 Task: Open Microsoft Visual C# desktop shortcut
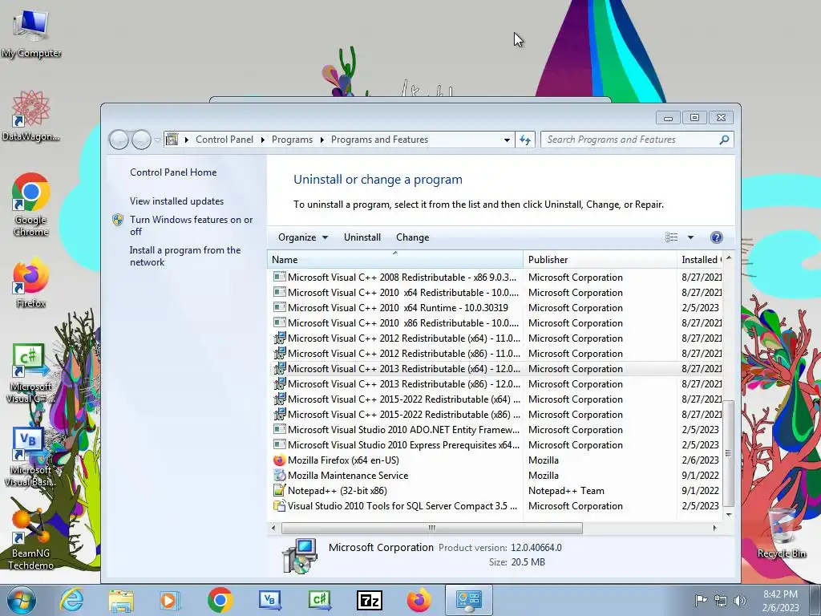[31, 373]
